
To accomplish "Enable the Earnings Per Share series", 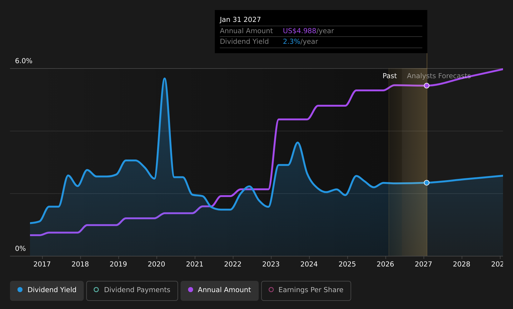I will pos(306,291).
